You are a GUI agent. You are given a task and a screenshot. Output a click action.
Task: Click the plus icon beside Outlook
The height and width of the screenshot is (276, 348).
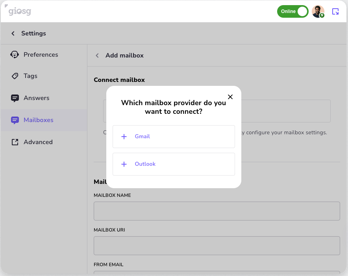[x=124, y=164]
